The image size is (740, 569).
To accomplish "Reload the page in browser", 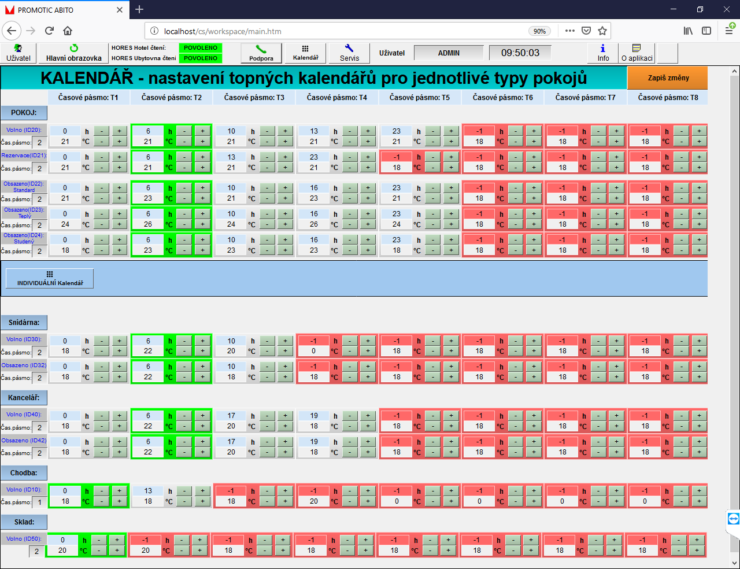I will (49, 31).
